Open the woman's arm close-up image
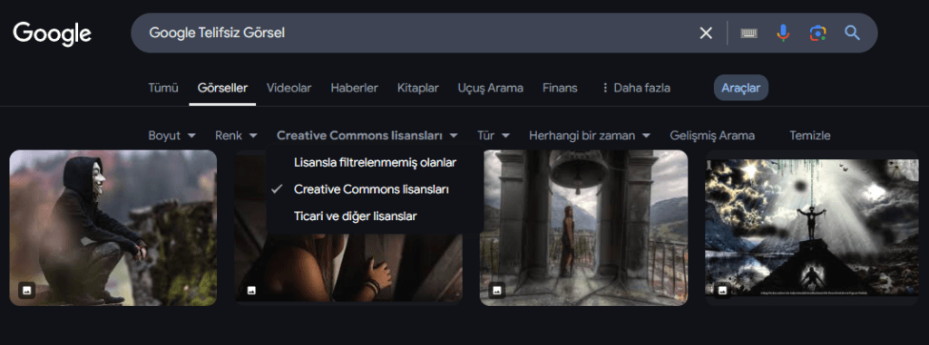The height and width of the screenshot is (345, 929). tap(348, 267)
